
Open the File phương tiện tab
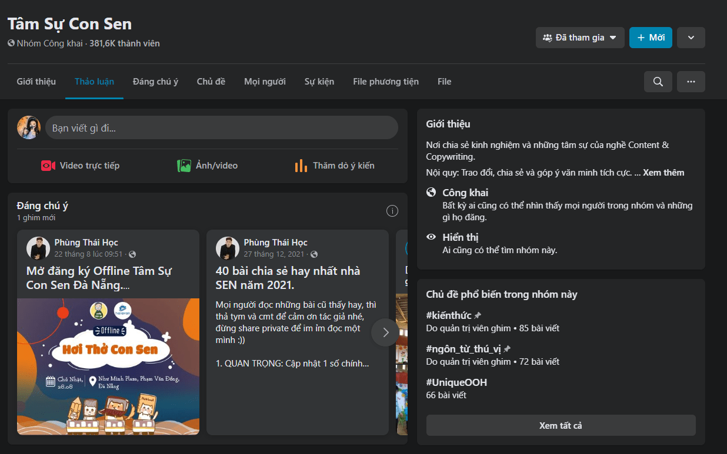(386, 82)
